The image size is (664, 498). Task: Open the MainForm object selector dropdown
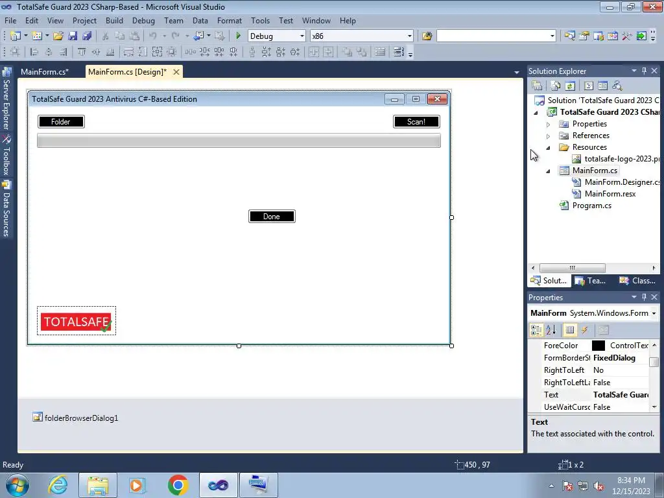(x=654, y=313)
